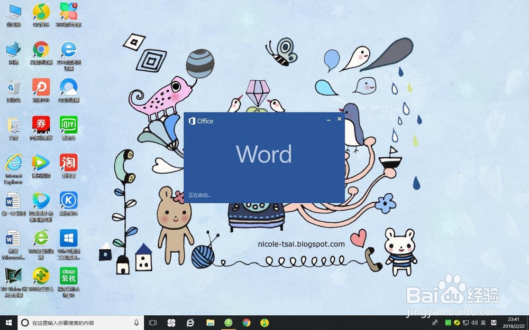Launch the 2345 browser desktop shortcut
The image size is (529, 330).
click(68, 56)
